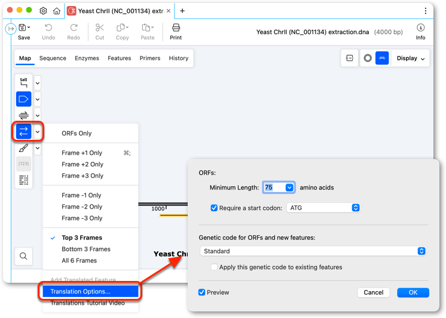Choose Frame -3 Only
Viewport: 446px width, 318px height.
pos(90,218)
